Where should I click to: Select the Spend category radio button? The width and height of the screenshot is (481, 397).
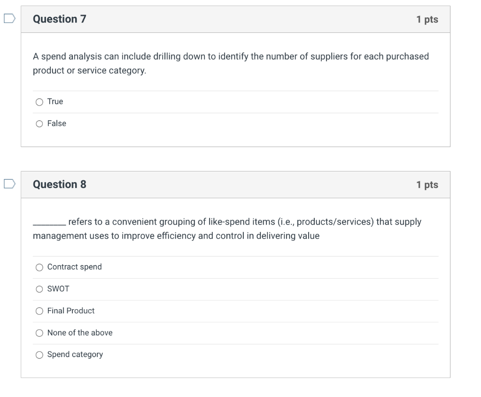39,355
